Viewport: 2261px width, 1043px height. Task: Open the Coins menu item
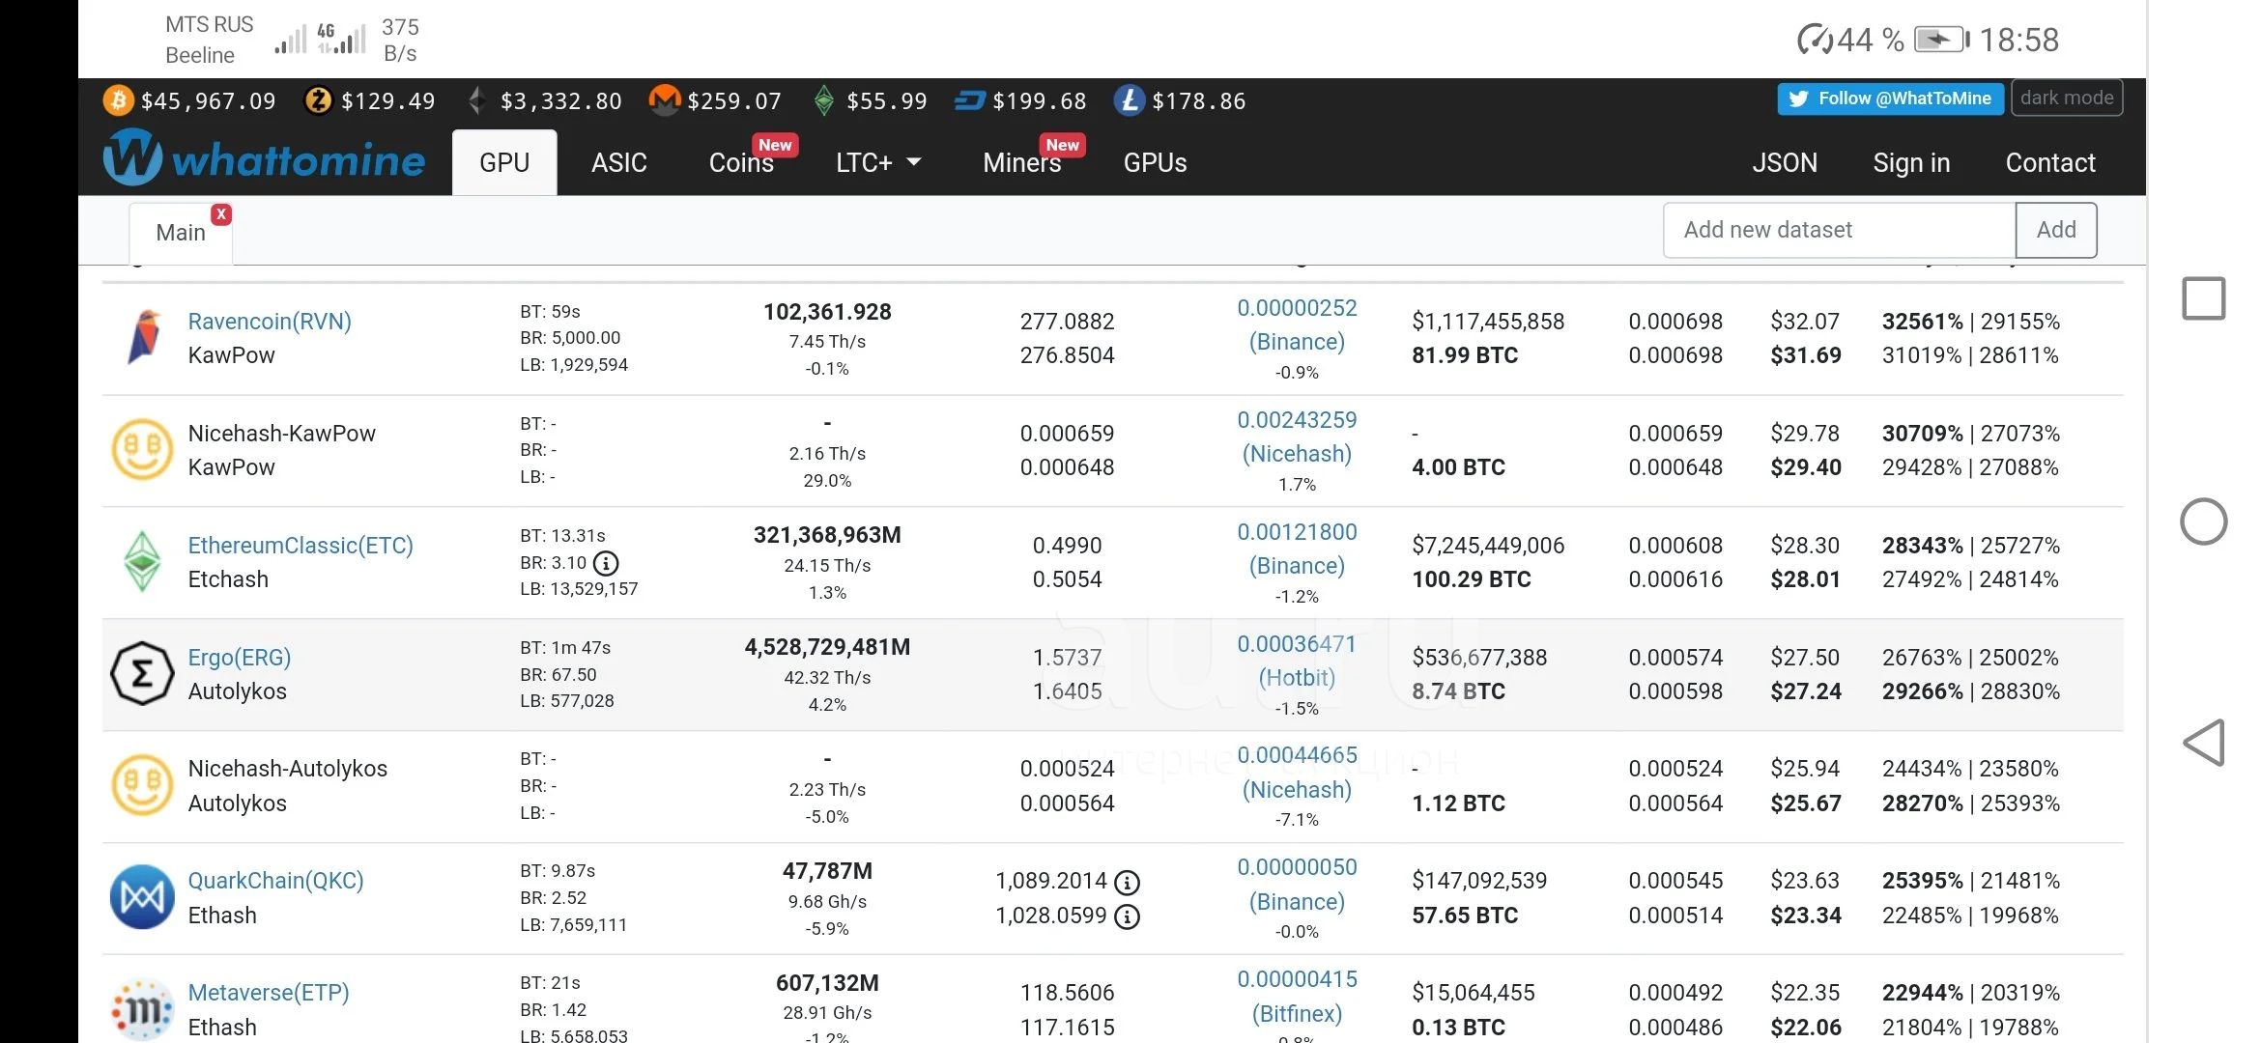(x=741, y=162)
